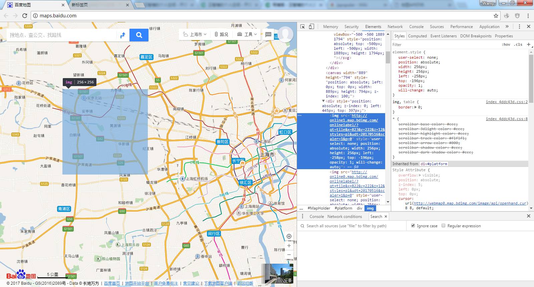
Task: Select #platform in the breadcrumb
Action: (343, 208)
